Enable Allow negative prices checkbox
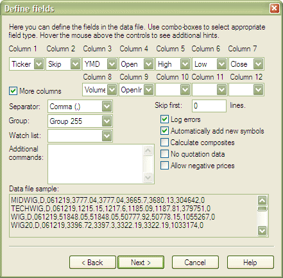This screenshot has height=278, width=283. tap(164, 166)
